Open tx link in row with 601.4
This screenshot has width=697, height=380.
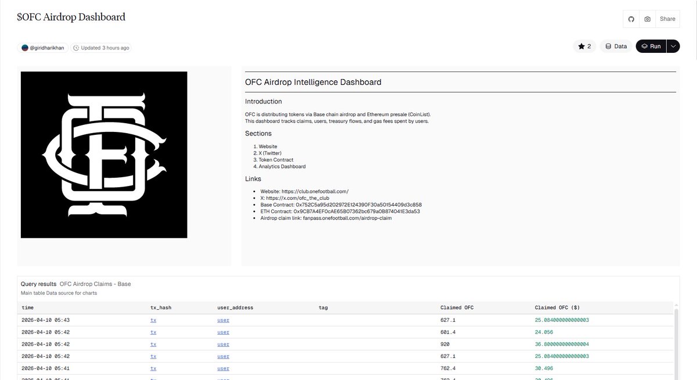point(153,332)
